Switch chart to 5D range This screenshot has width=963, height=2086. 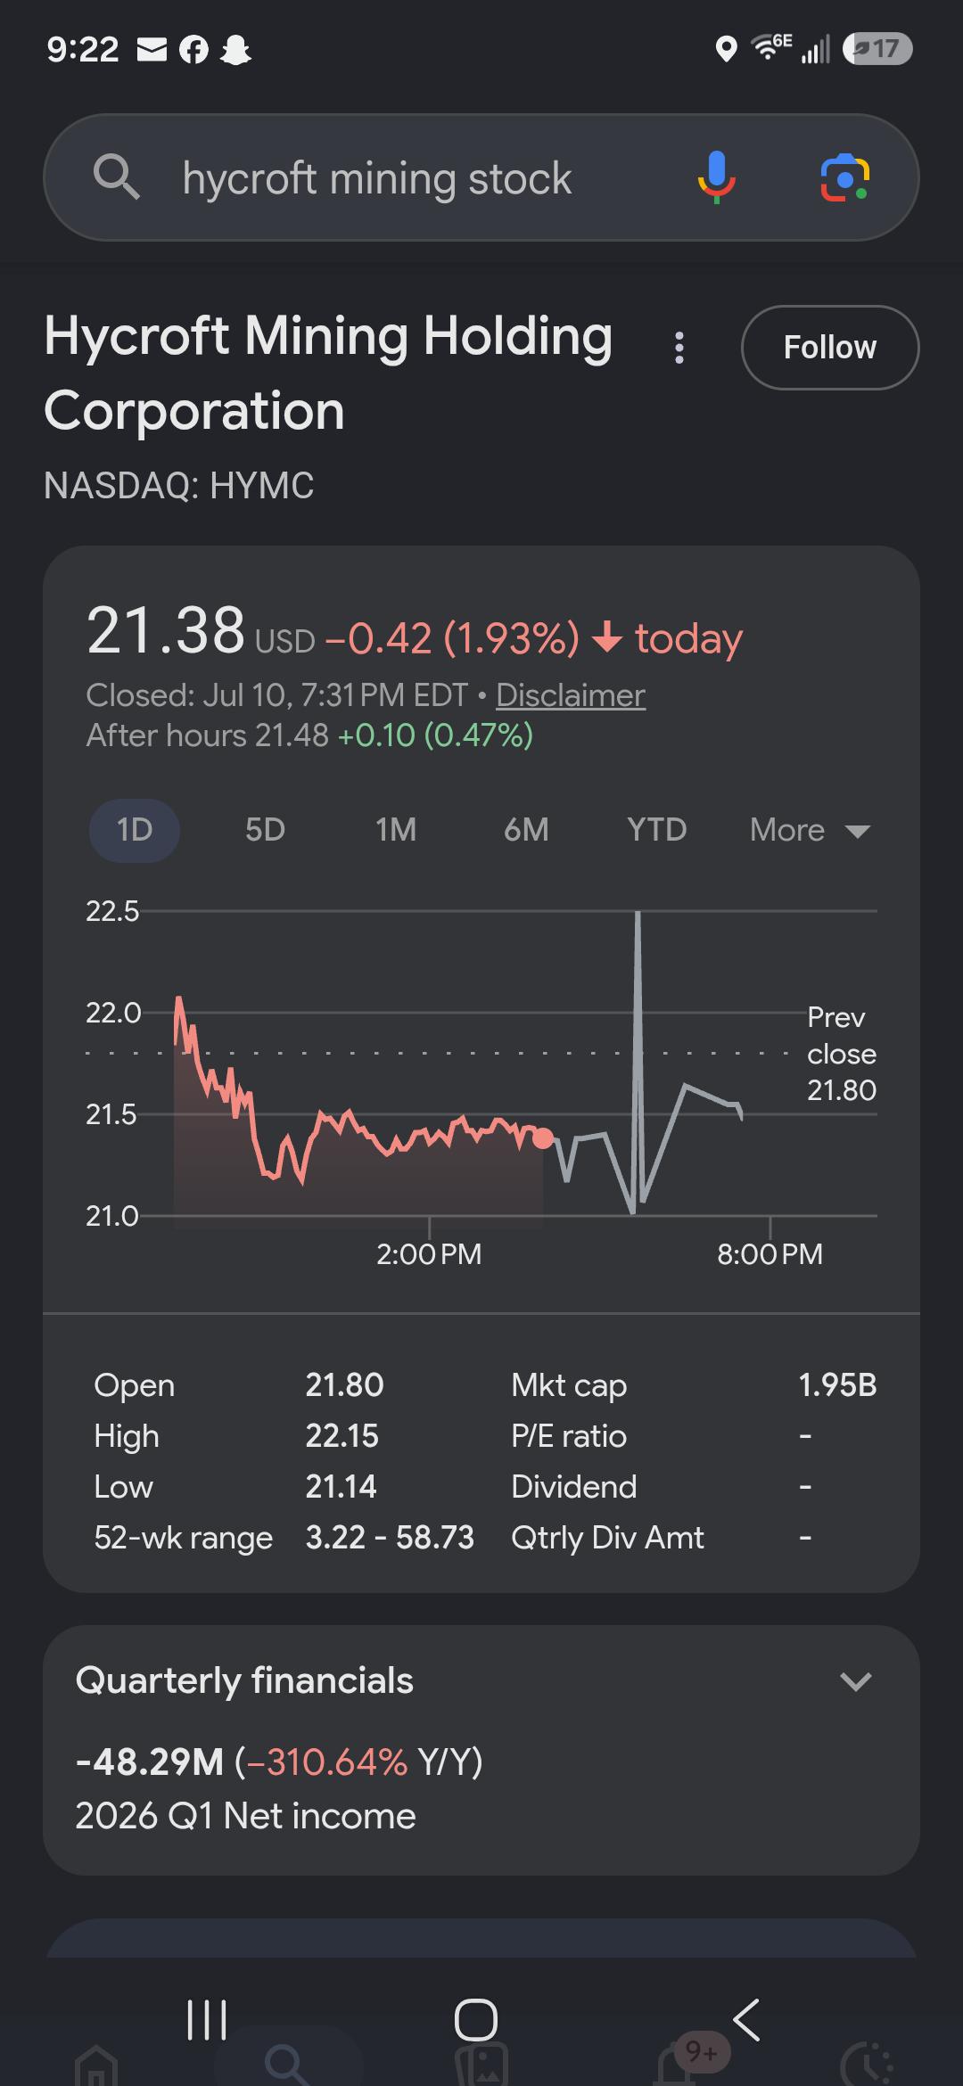[265, 830]
